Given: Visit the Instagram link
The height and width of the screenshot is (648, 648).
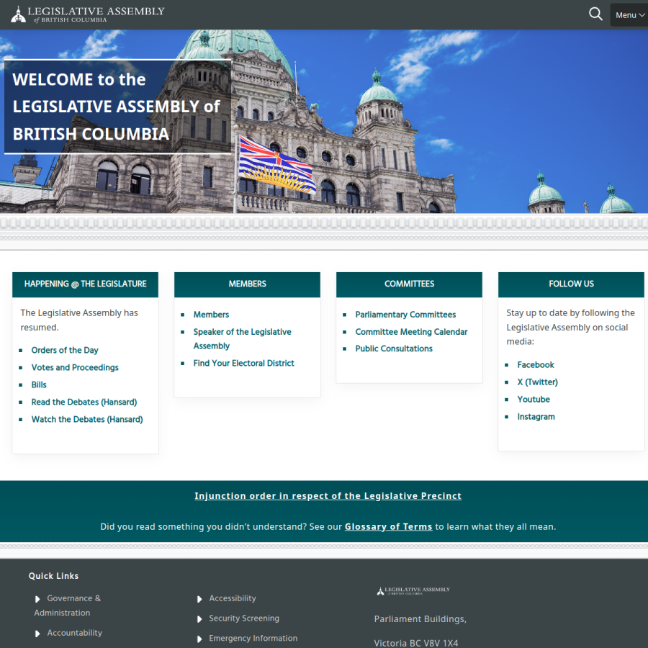Looking at the screenshot, I should [x=536, y=417].
